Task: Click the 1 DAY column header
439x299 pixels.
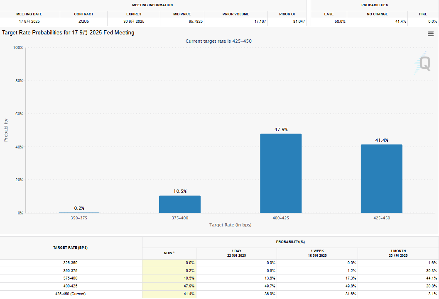Action: 236,253
